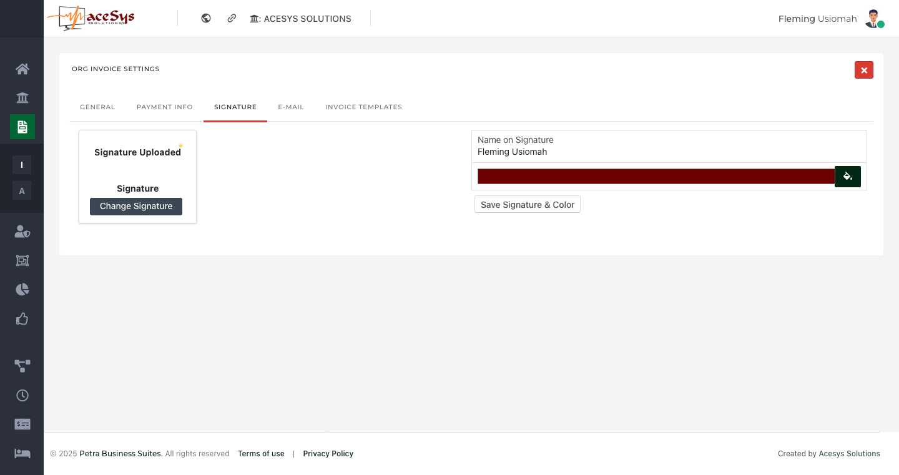Click the globe icon in top bar

pos(206,19)
